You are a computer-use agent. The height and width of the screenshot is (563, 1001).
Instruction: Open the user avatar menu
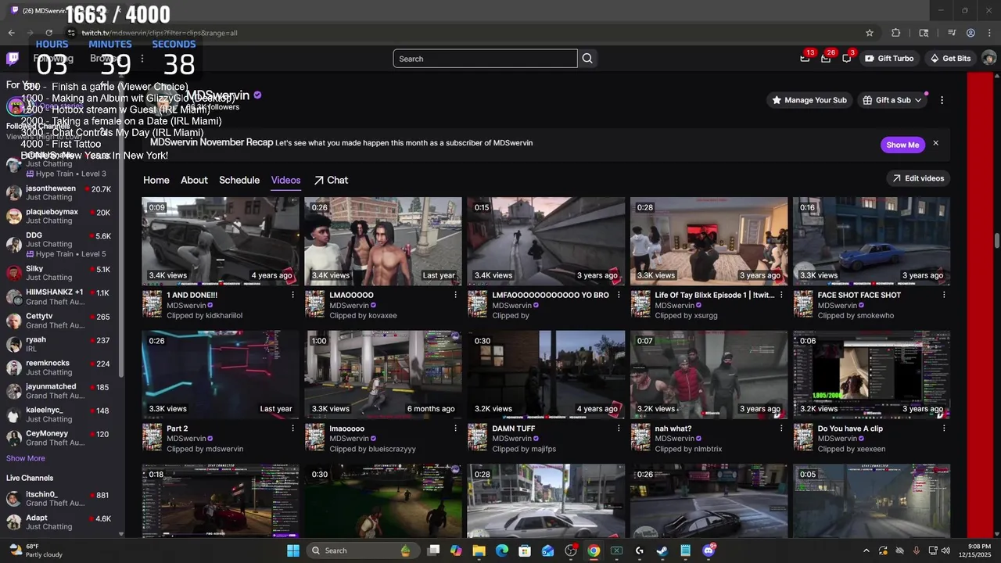click(988, 59)
